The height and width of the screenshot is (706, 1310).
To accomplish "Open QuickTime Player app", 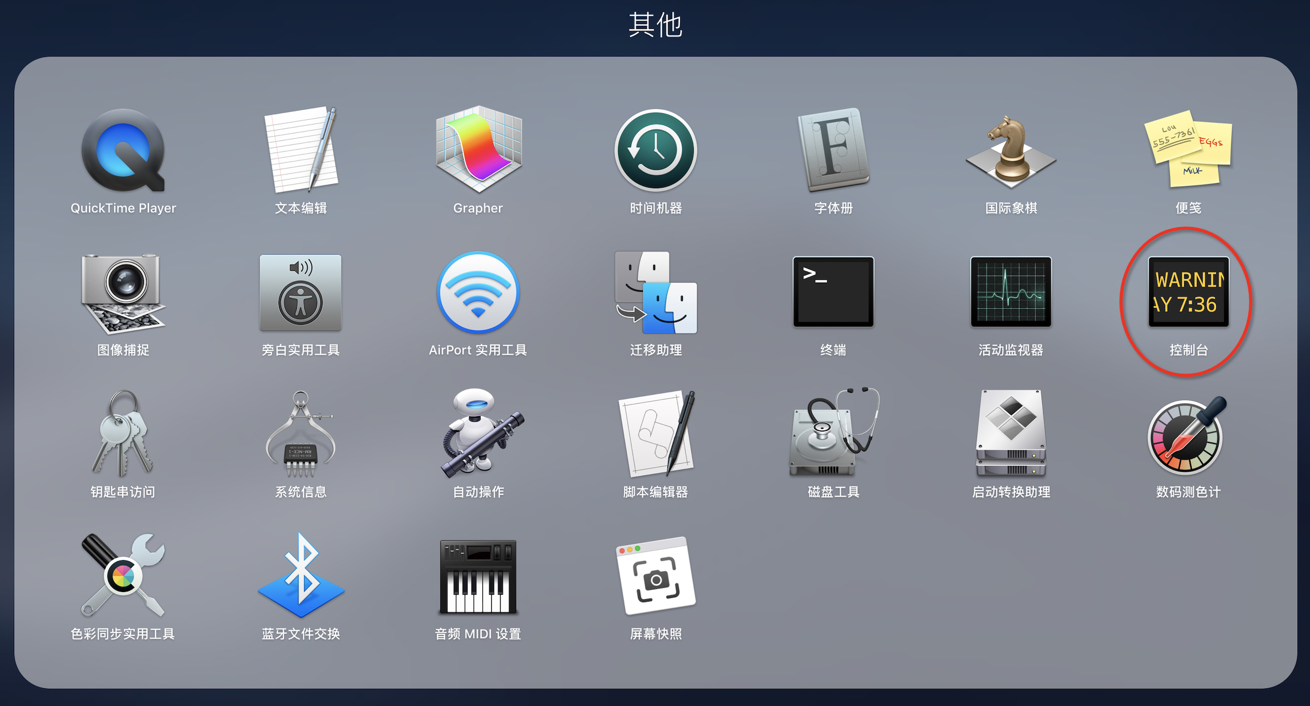I will point(123,151).
